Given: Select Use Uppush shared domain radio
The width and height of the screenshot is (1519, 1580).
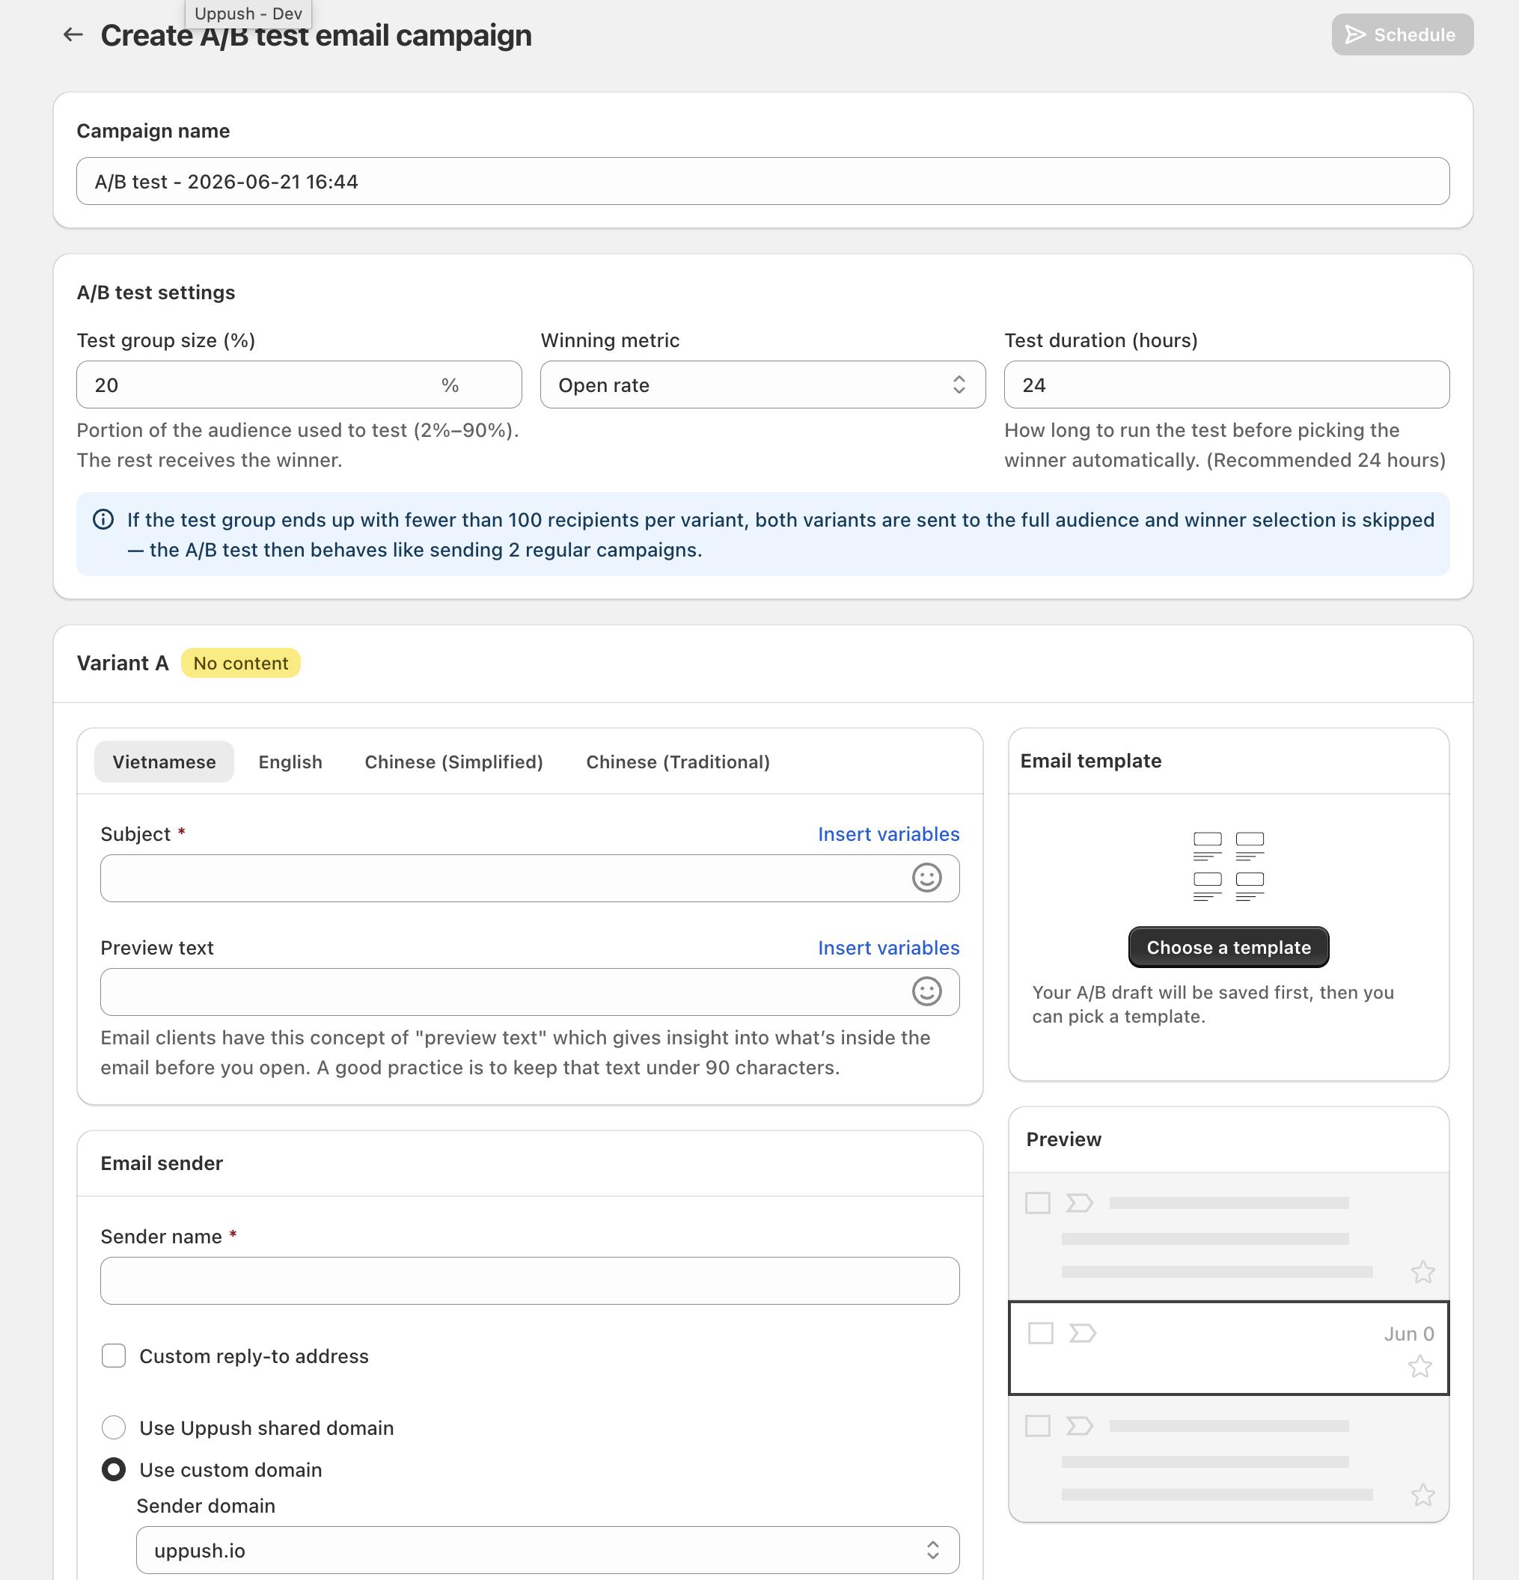Looking at the screenshot, I should point(114,1427).
